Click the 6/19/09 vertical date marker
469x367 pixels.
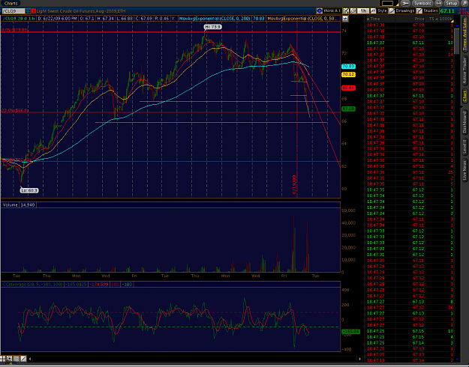click(x=294, y=185)
